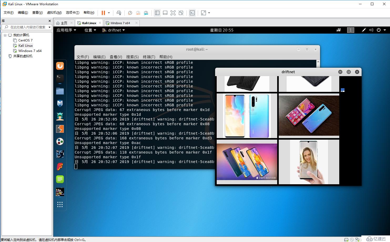Open the power options dropdown beside pause button
The width and height of the screenshot is (390, 242).
pyautogui.click(x=109, y=13)
